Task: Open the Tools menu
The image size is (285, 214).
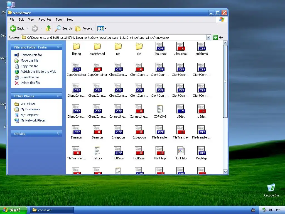Action: pyautogui.click(x=59, y=20)
